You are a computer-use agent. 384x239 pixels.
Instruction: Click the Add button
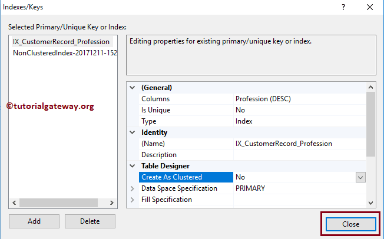34,221
